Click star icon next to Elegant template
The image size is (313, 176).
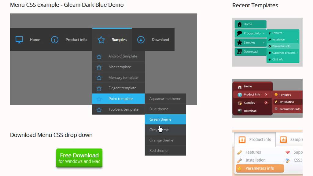pyautogui.click(x=99, y=88)
